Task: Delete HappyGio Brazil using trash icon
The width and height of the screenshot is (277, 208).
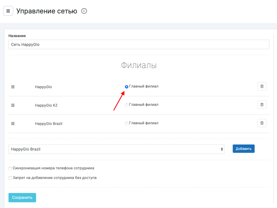Action: coord(262,123)
